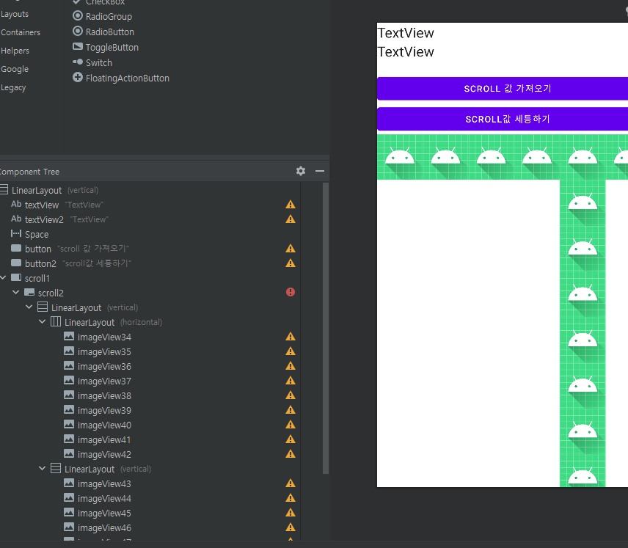The width and height of the screenshot is (628, 548).
Task: Click warning icon next to textView
Action: [x=291, y=205]
